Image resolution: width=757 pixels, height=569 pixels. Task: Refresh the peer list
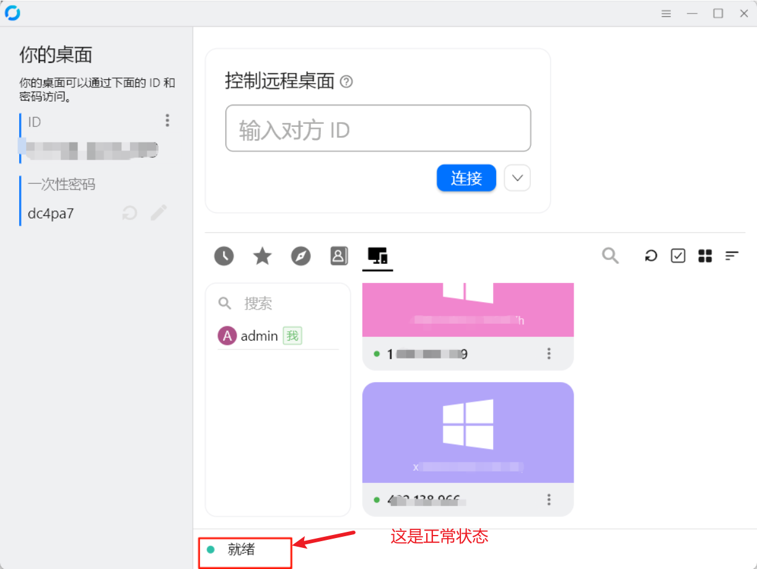click(x=650, y=256)
